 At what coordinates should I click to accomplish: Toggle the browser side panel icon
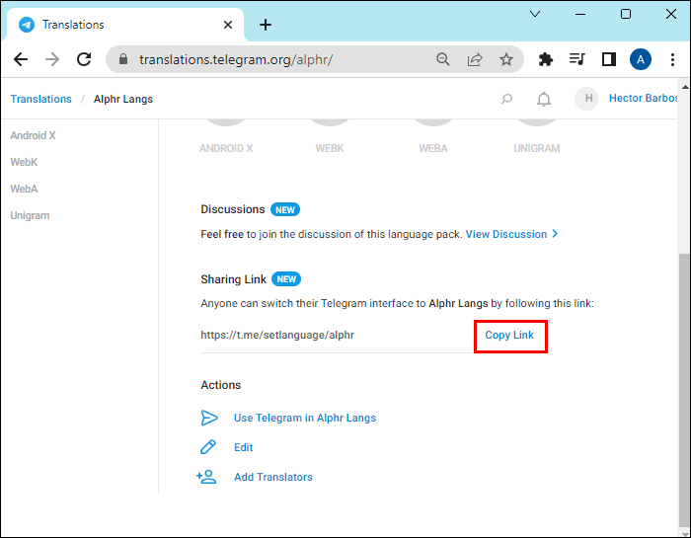[x=609, y=59]
